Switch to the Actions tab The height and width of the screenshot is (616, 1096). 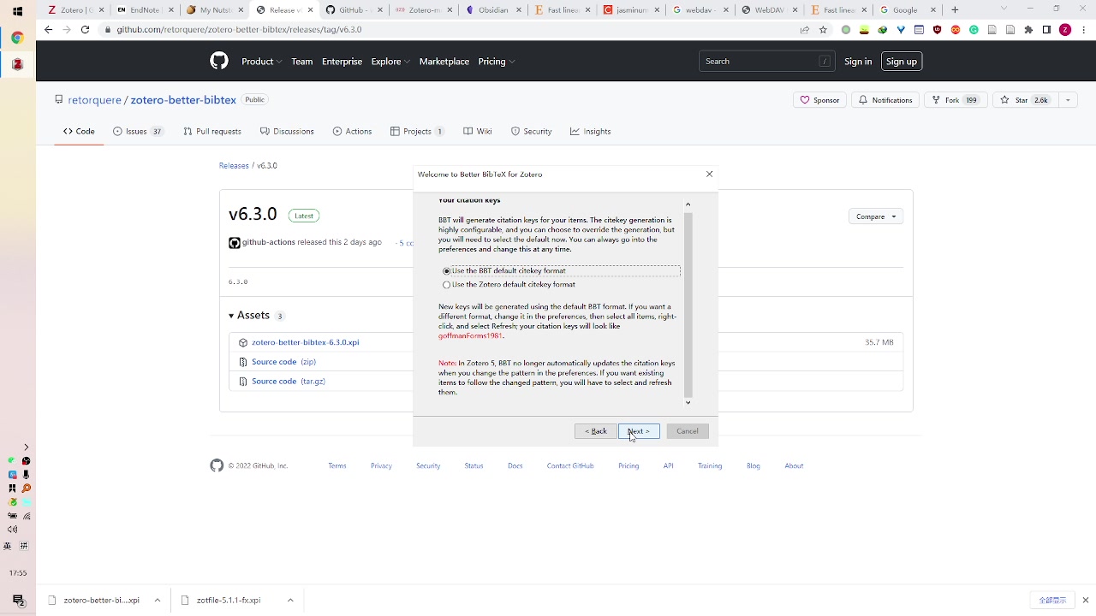352,132
